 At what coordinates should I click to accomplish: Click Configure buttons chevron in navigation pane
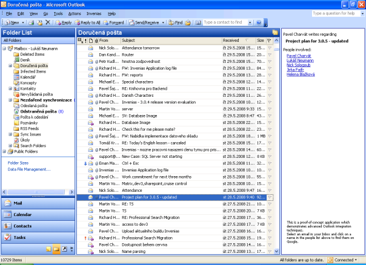[72, 249]
